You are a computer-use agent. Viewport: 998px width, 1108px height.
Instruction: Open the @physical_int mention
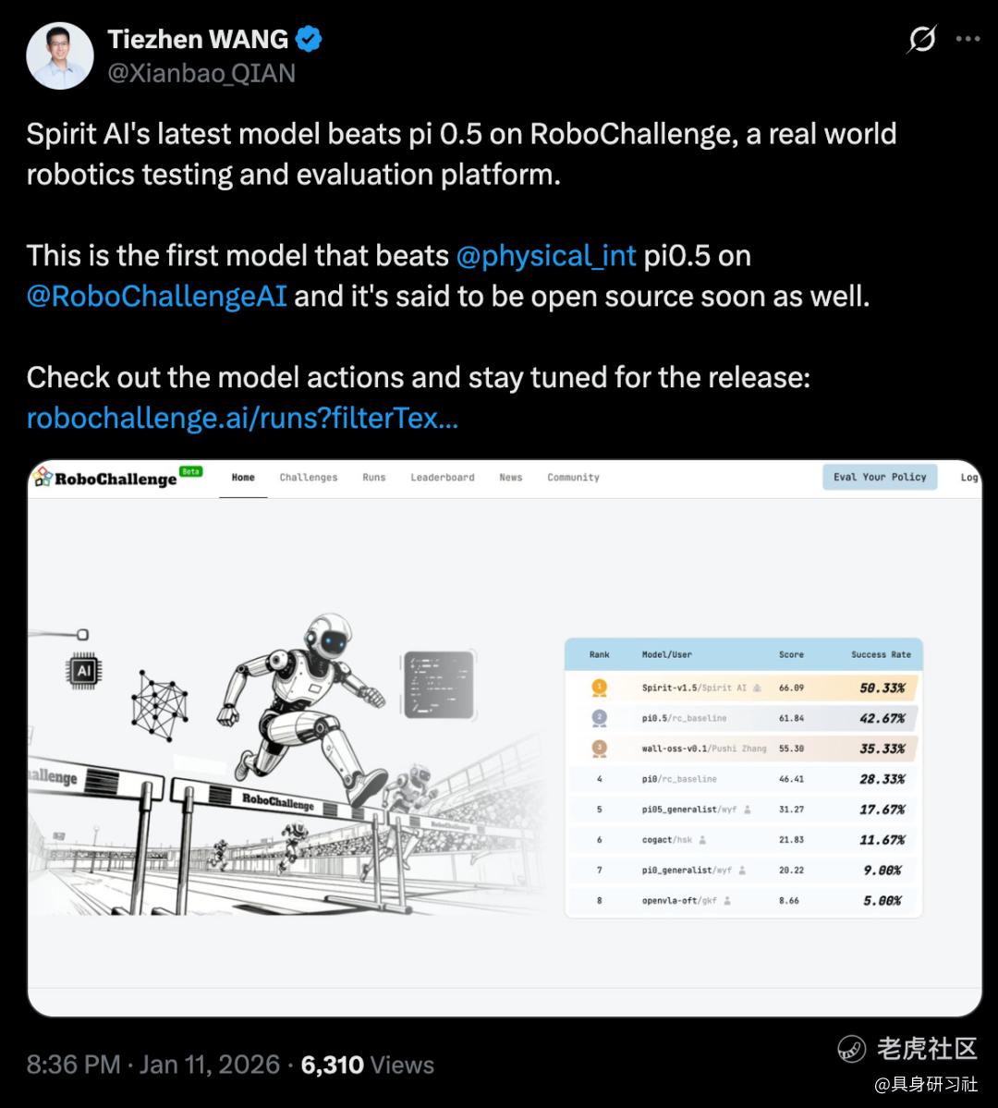pos(545,256)
